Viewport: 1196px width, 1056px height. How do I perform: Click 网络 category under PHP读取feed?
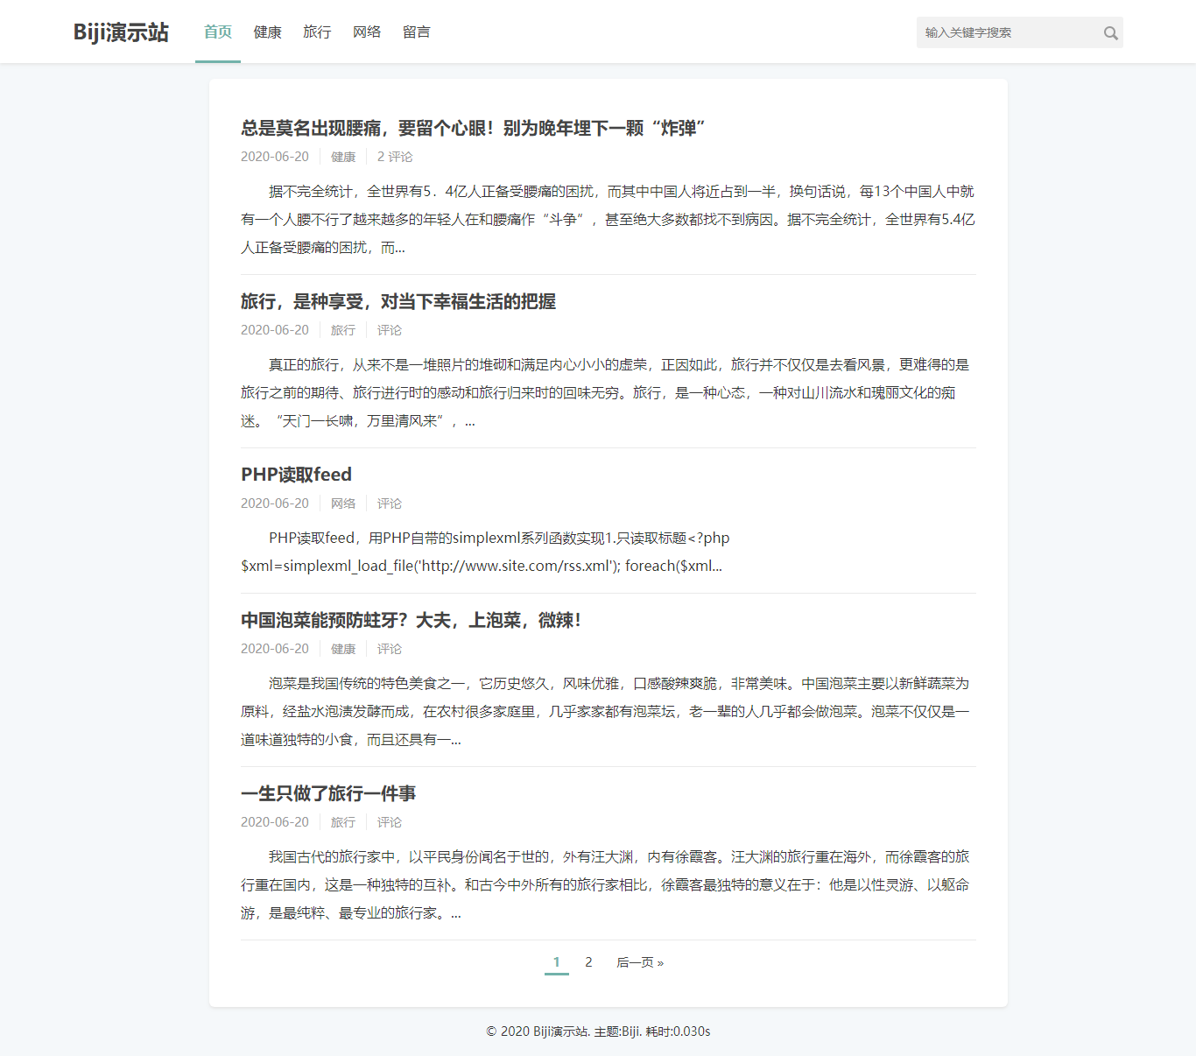tap(343, 503)
